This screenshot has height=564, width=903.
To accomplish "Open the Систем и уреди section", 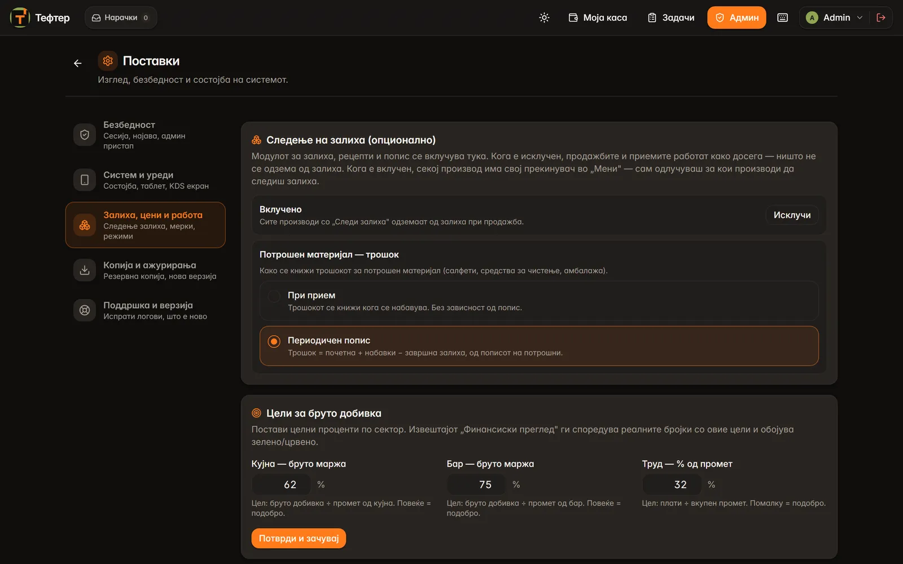I will point(145,180).
